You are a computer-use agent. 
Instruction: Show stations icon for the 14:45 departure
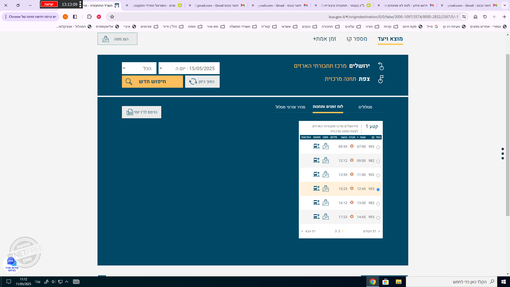coord(316,217)
